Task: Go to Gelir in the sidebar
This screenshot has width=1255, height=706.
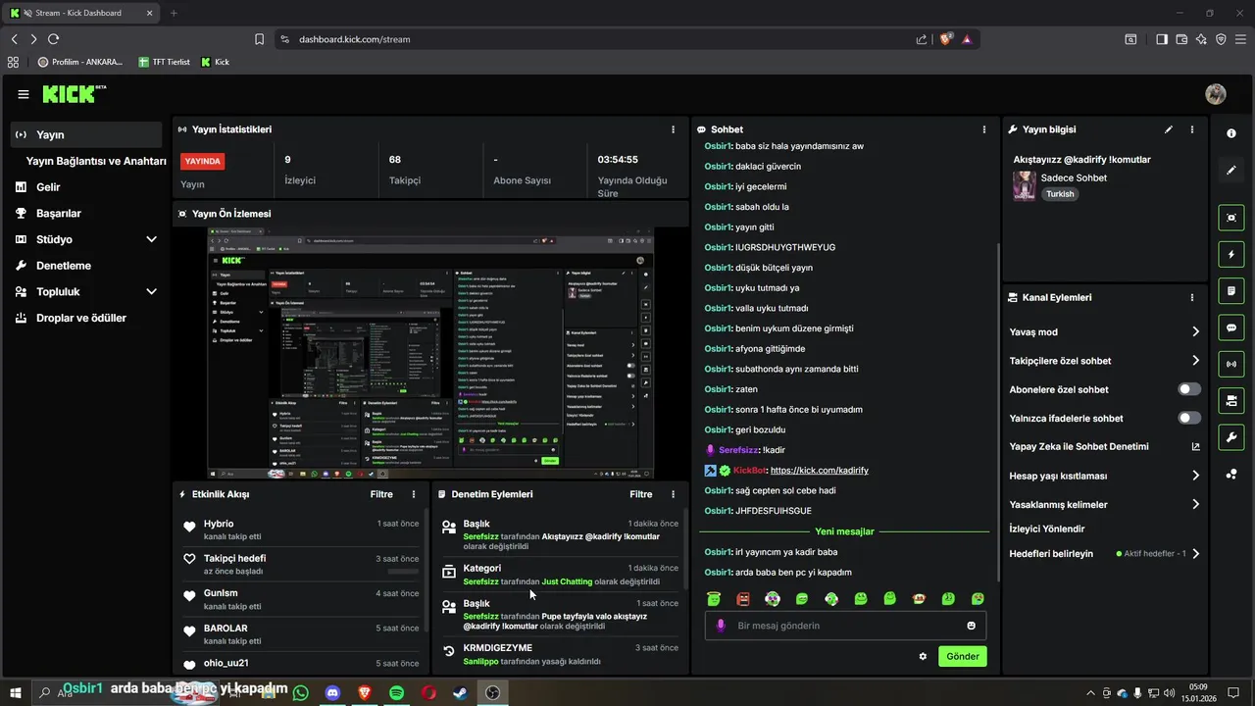Action: [x=48, y=186]
